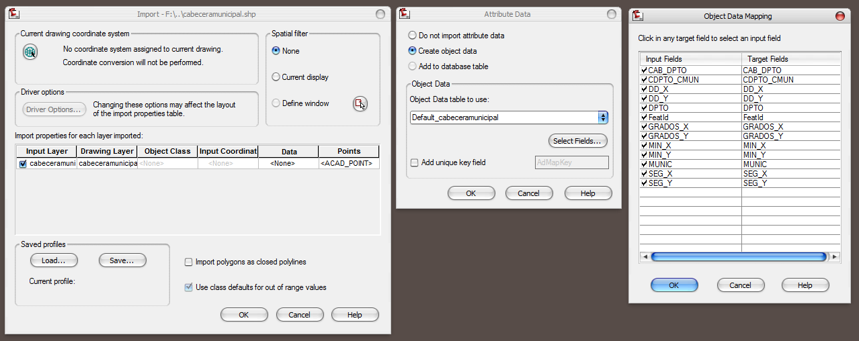The width and height of the screenshot is (859, 341).
Task: Cancel Object Data Mapping dialog
Action: (x=741, y=285)
